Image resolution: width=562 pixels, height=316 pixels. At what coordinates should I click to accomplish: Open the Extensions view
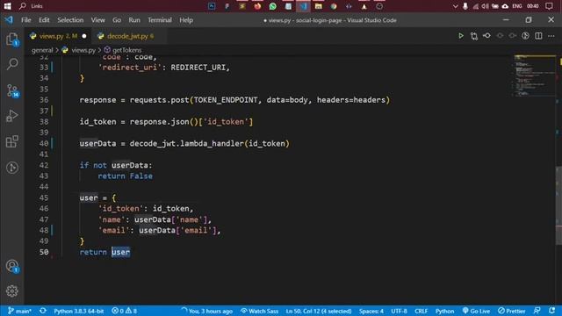point(12,141)
